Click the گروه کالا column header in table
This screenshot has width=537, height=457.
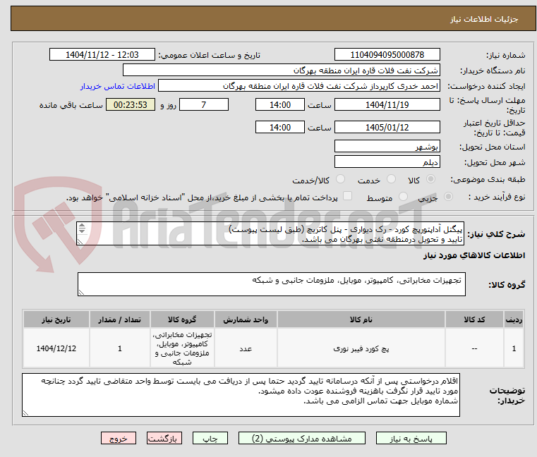click(182, 319)
